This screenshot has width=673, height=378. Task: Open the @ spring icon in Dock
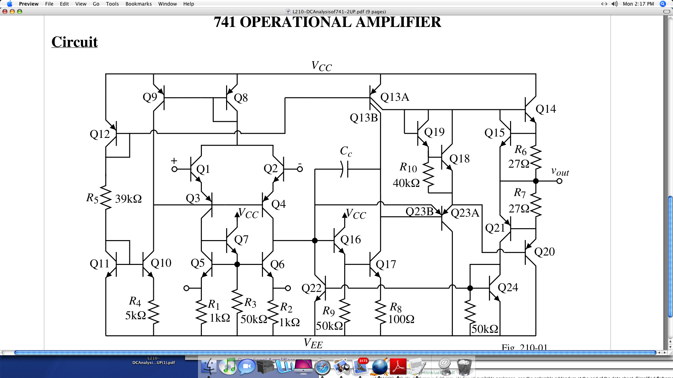[444, 366]
